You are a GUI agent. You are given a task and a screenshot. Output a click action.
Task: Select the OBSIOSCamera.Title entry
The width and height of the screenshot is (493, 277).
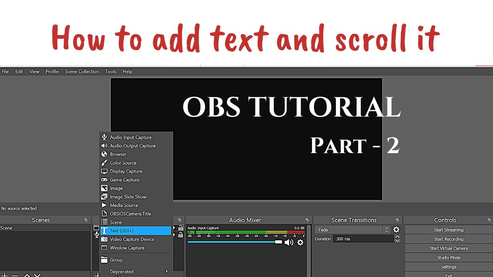(136, 214)
